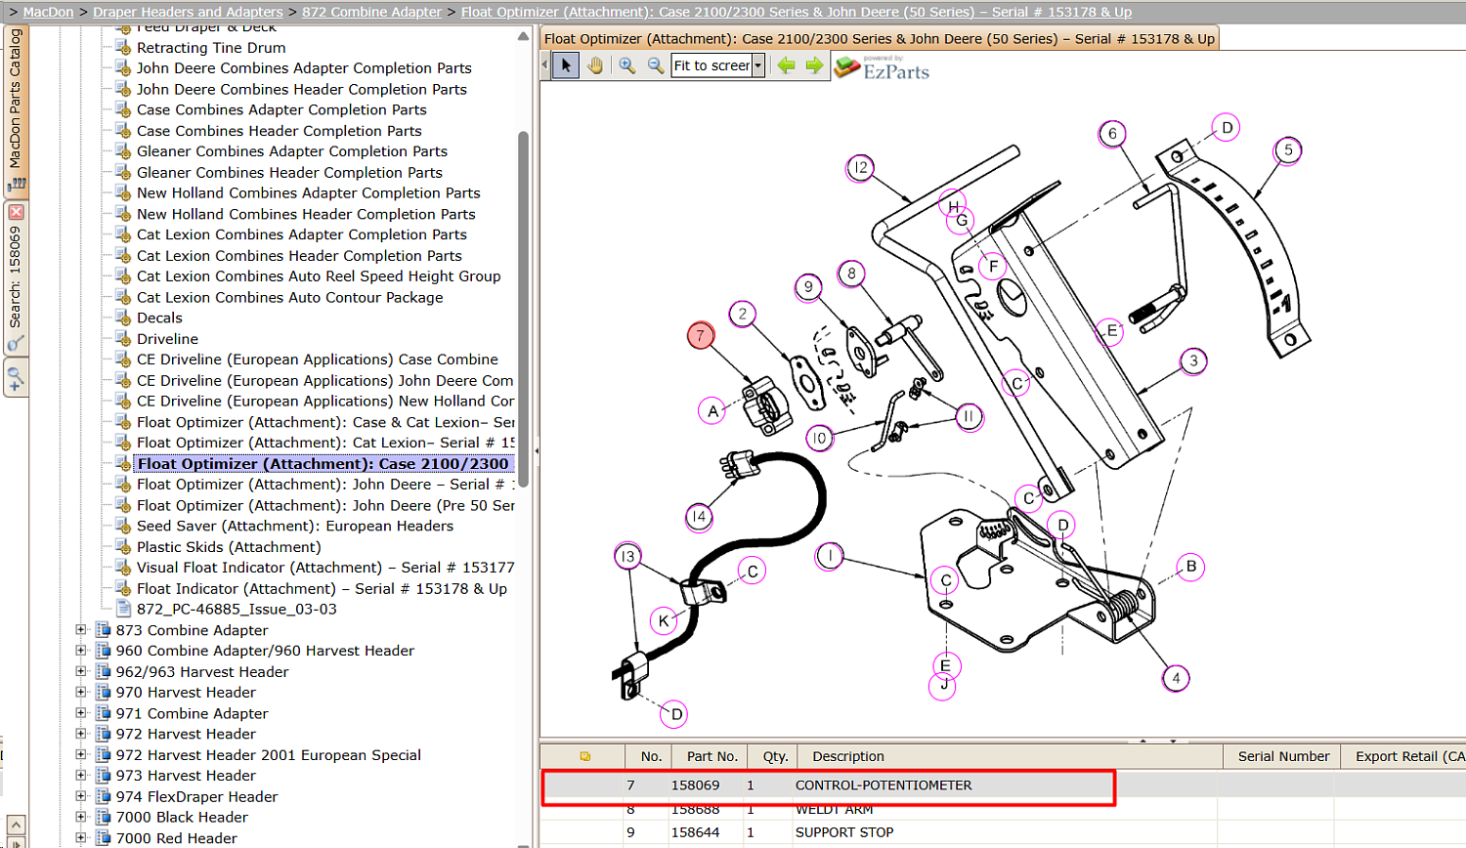Click callout bubble 6 in the diagram
Viewport: 1466px width, 848px height.
tap(1112, 134)
